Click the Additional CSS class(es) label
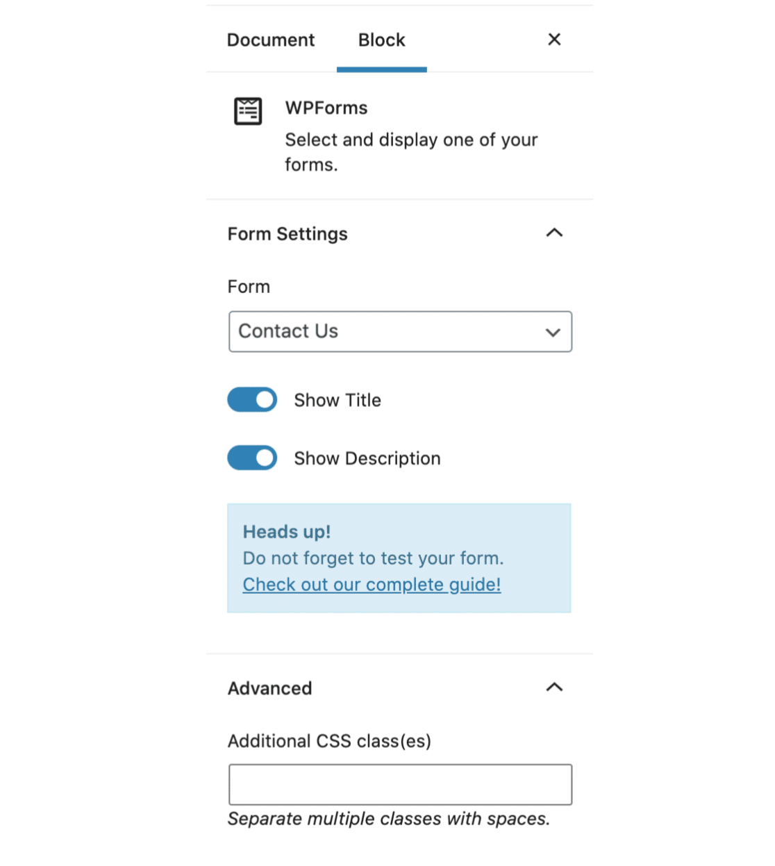 pos(329,741)
